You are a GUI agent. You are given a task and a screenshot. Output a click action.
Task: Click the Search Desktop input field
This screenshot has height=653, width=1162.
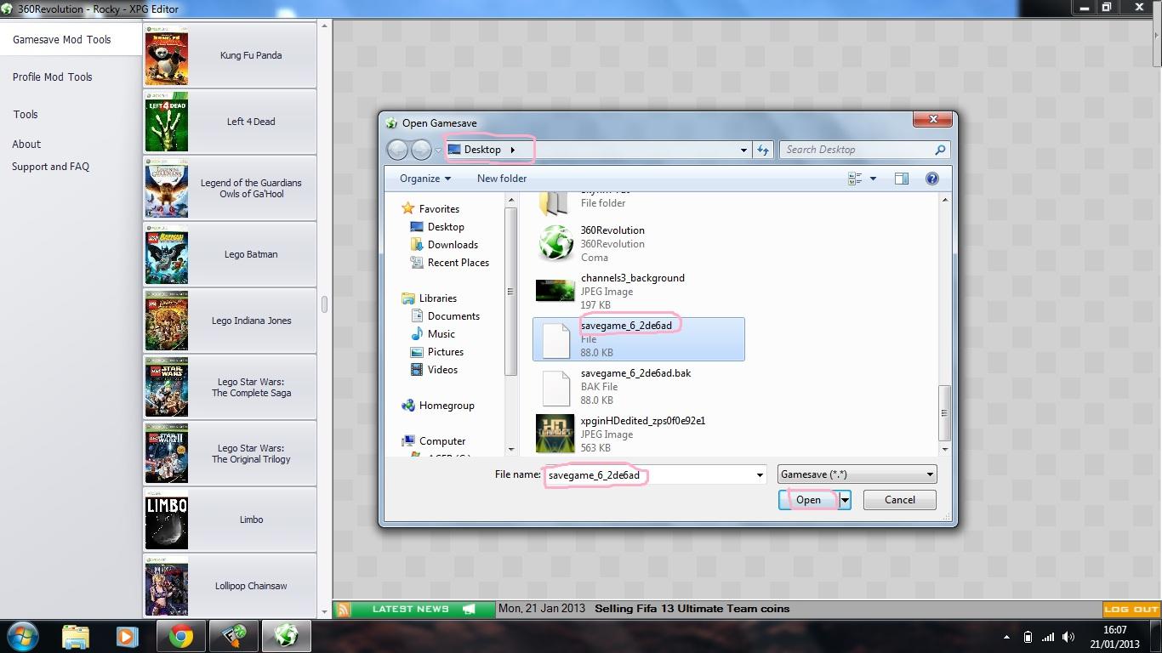[x=857, y=150]
